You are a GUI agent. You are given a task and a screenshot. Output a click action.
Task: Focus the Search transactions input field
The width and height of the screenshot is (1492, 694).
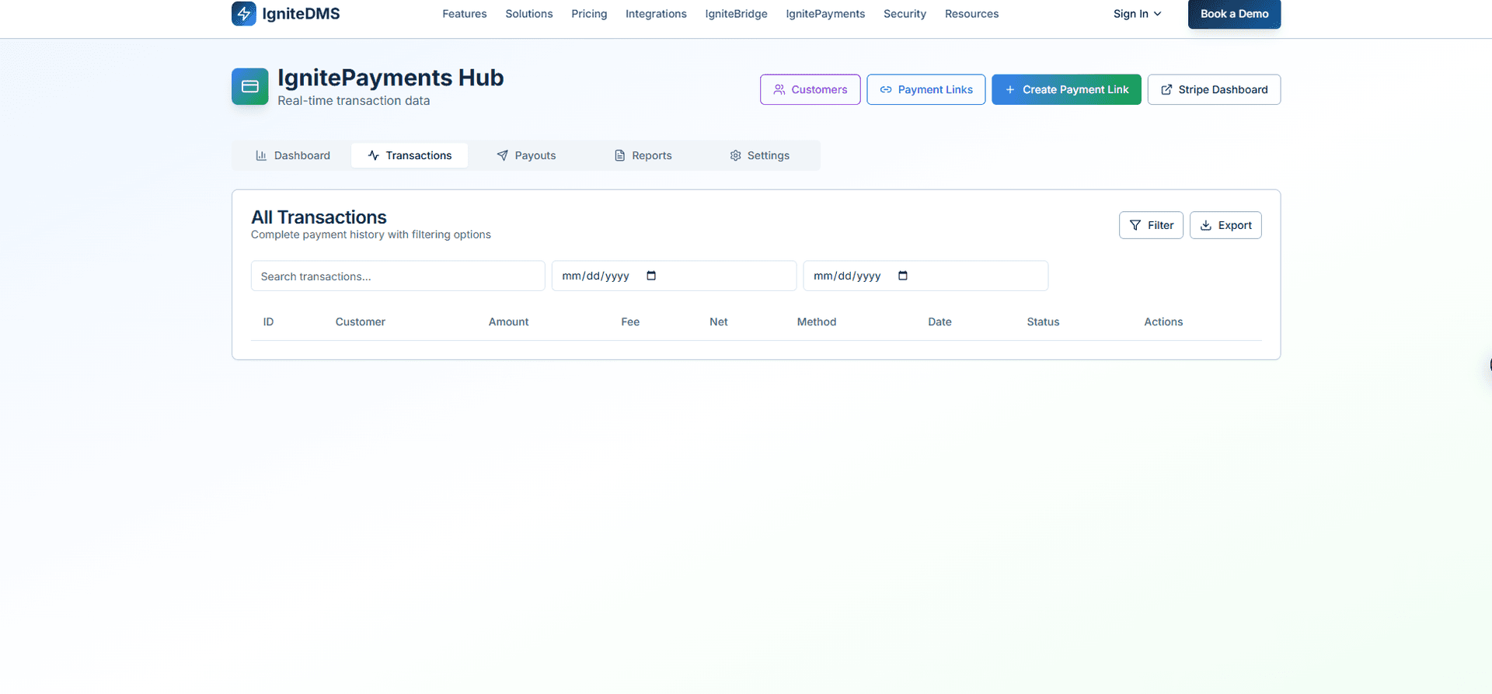pos(398,276)
